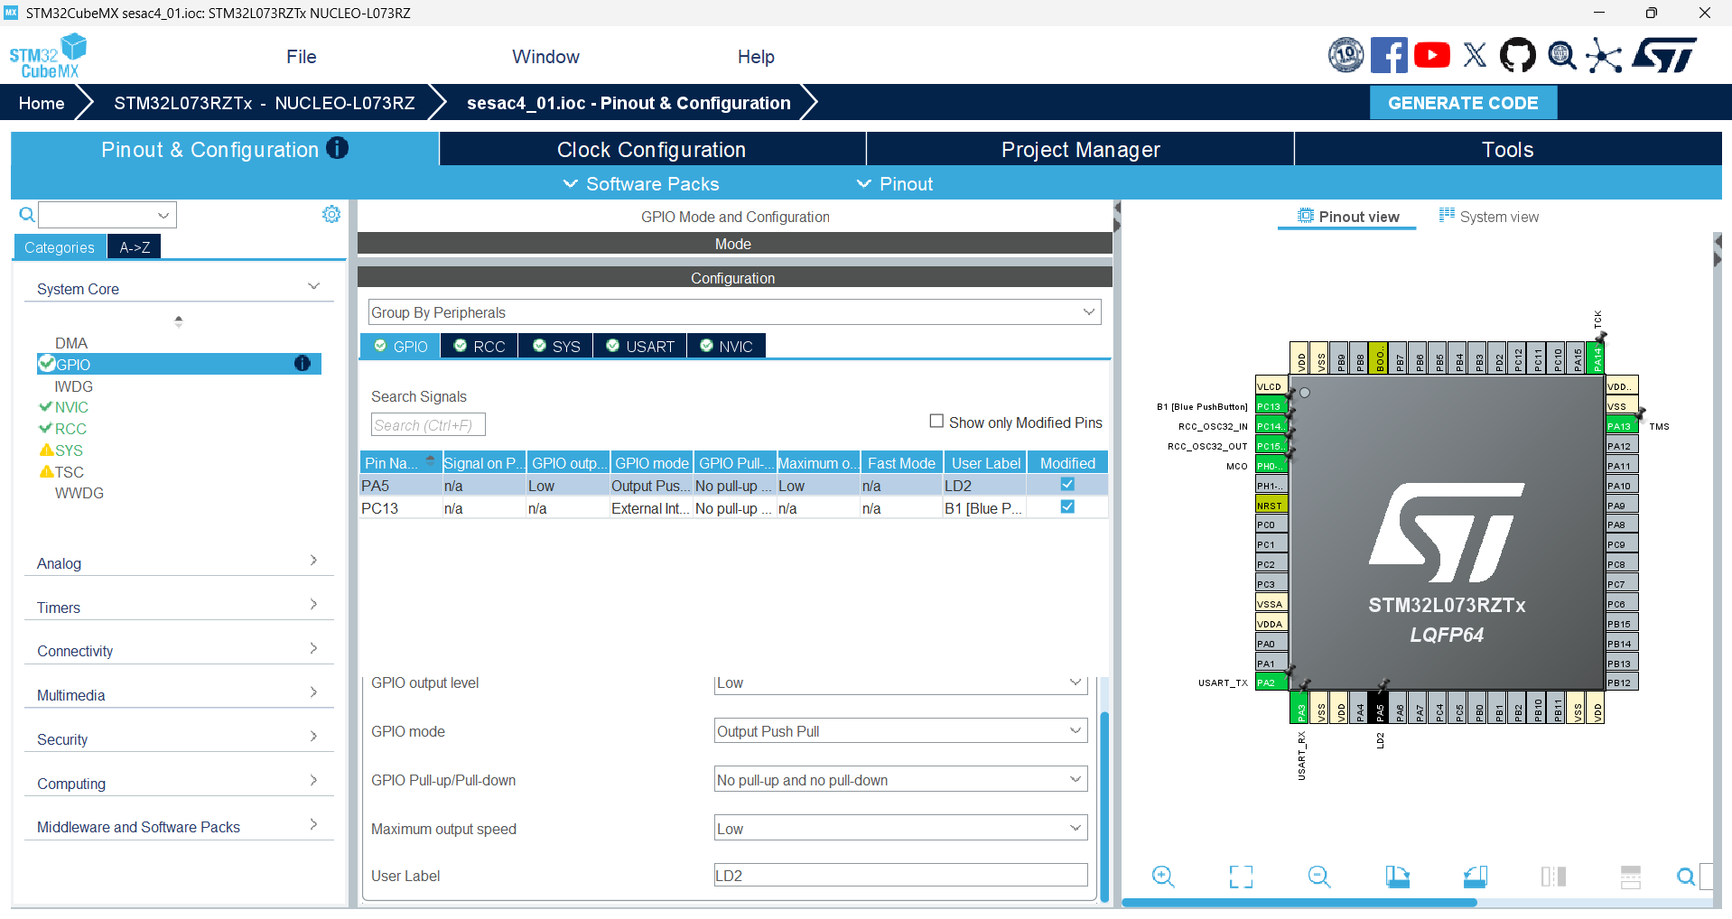Click the Search Signals input field
The height and width of the screenshot is (919, 1732).
[428, 424]
